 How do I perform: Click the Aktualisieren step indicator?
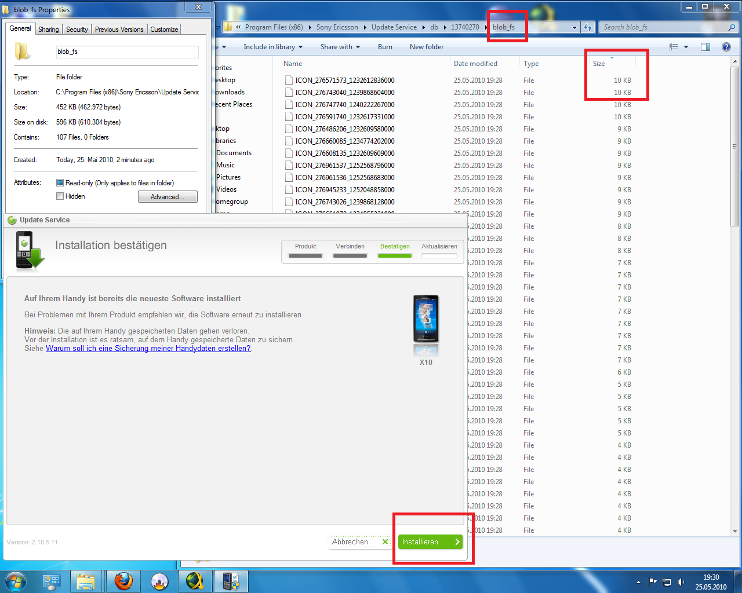(439, 251)
